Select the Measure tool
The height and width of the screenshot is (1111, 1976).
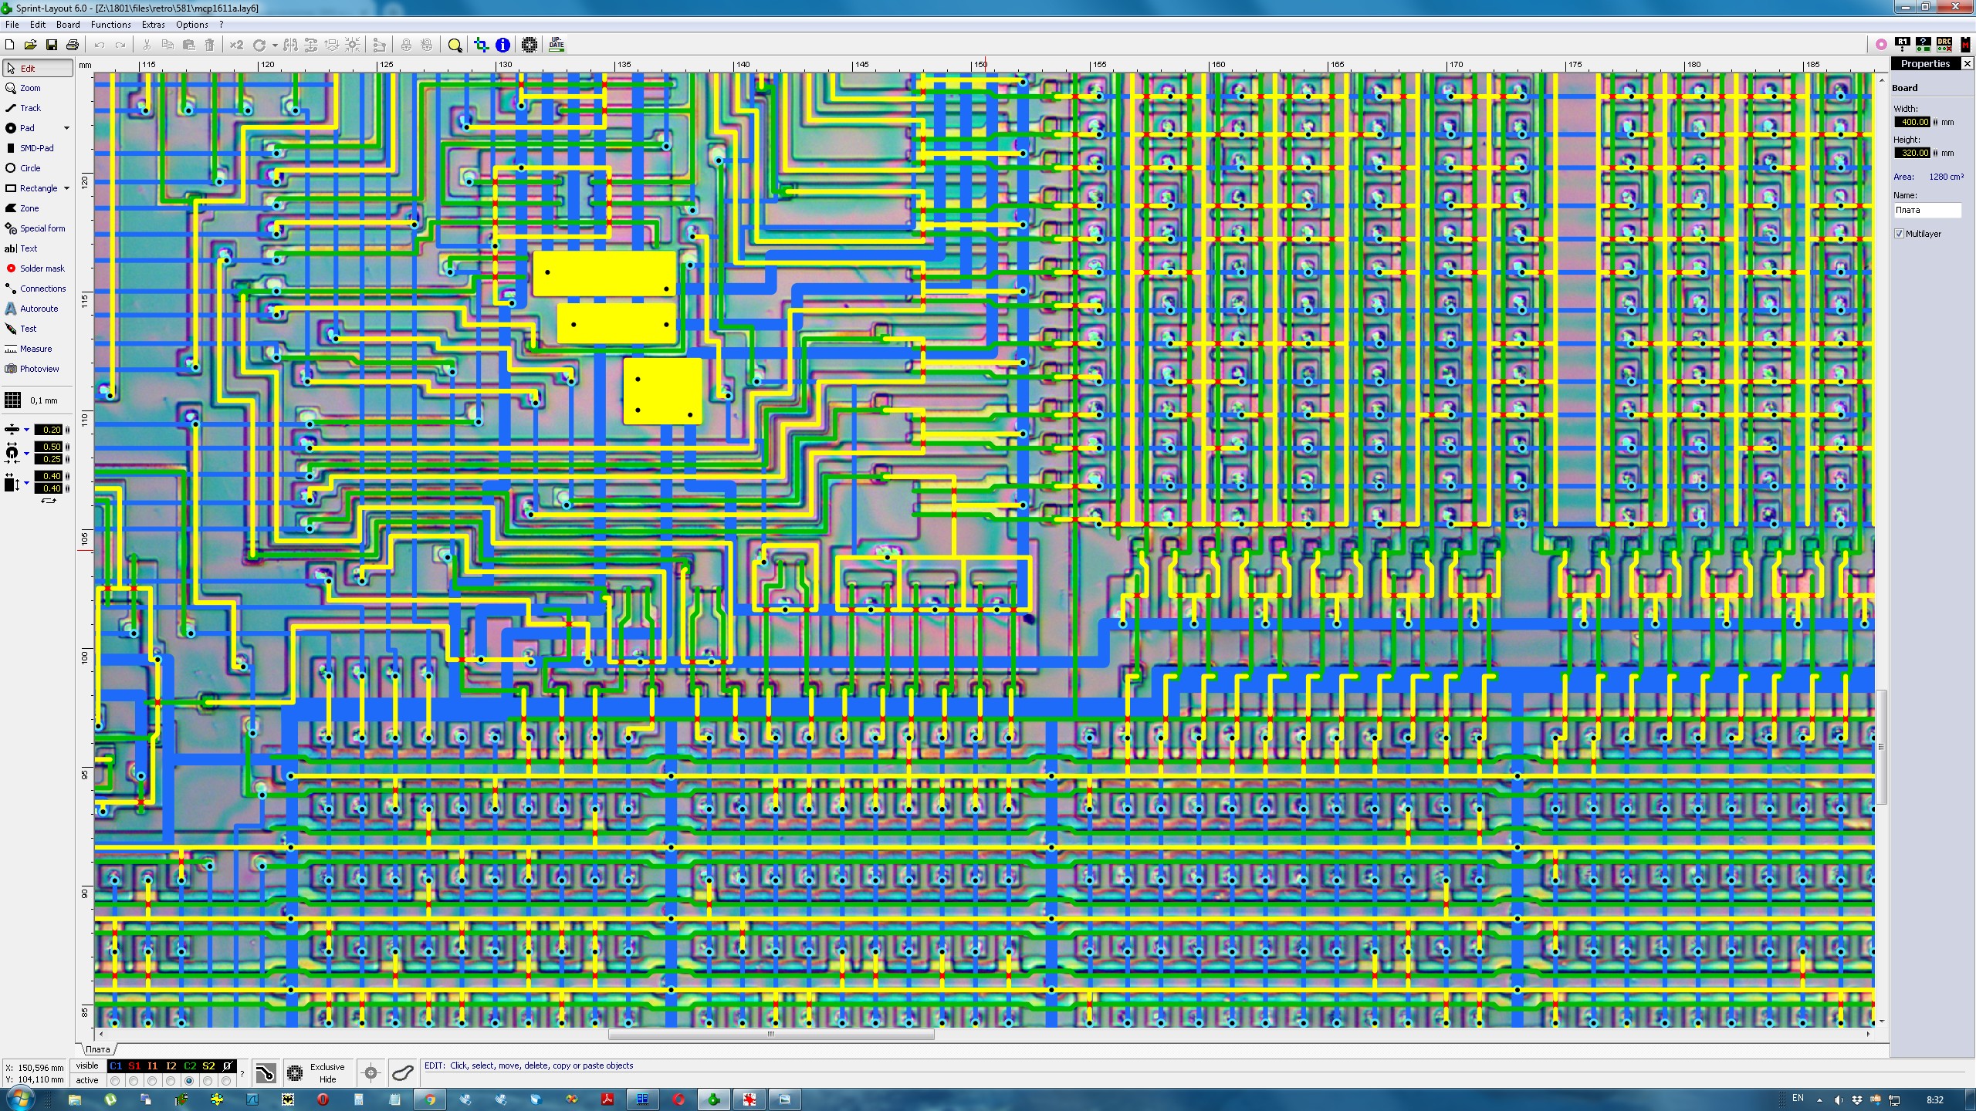36,349
